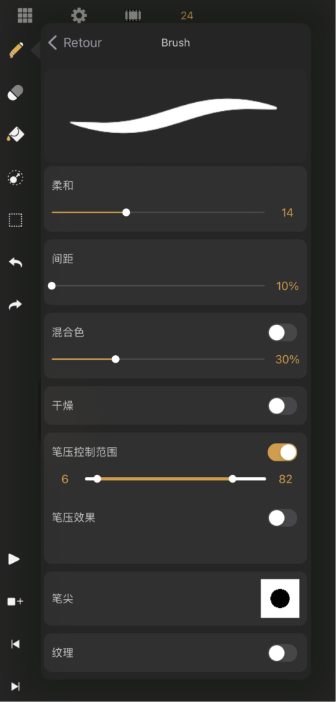Select the eraser tool
This screenshot has height=702, width=336.
tap(16, 93)
